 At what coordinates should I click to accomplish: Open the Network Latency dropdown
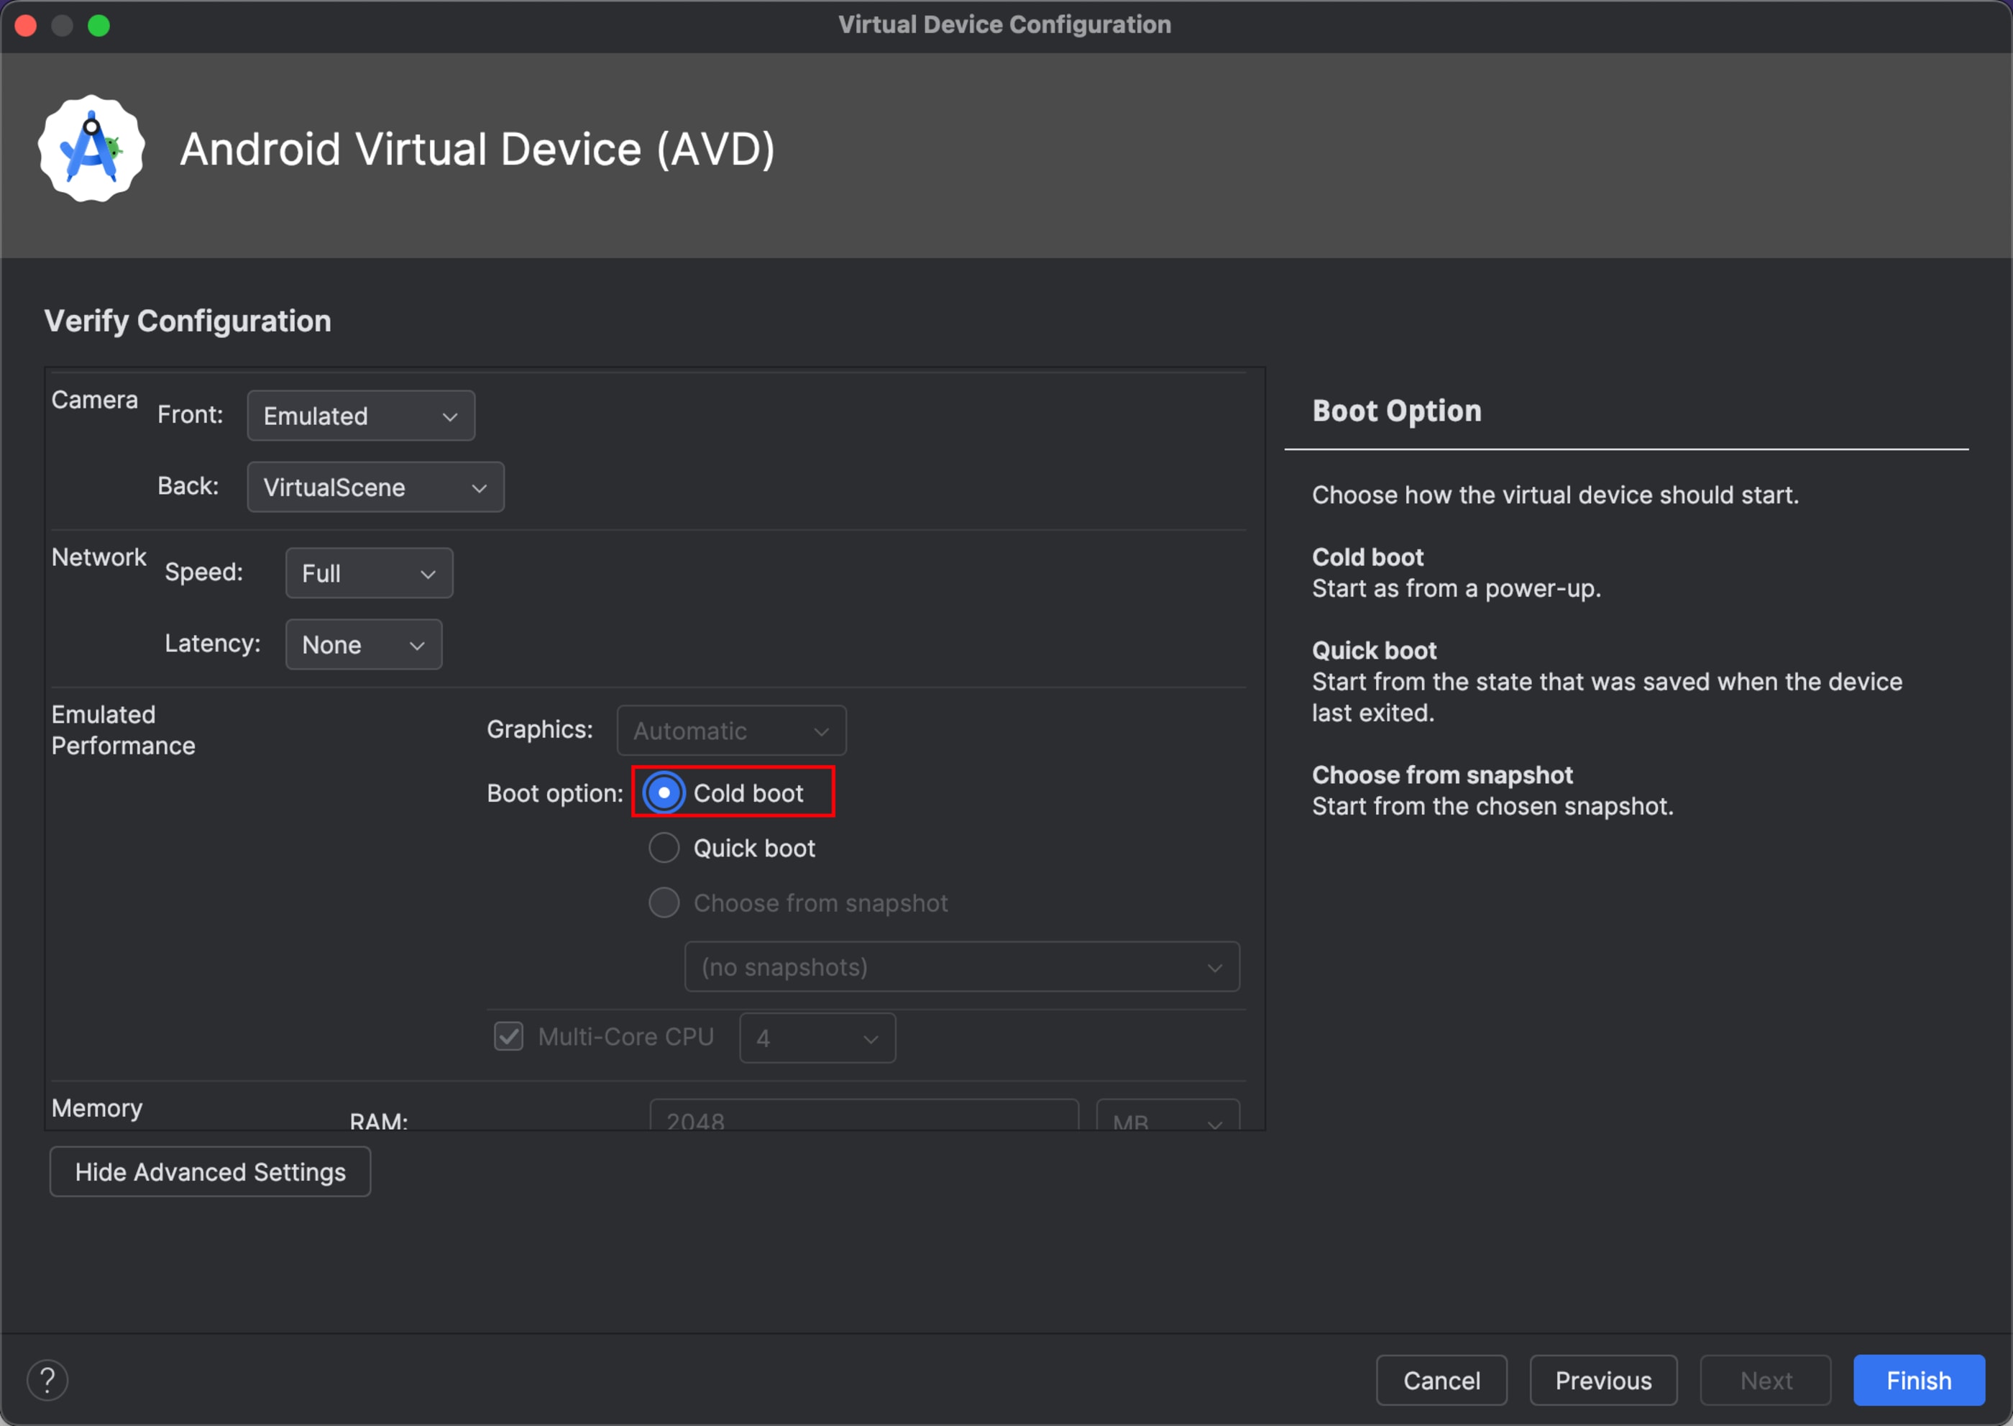(364, 644)
